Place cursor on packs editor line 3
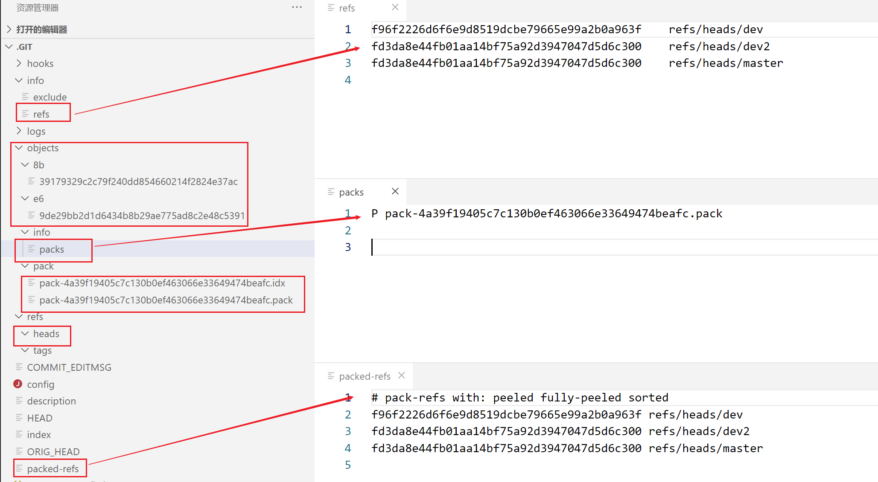The height and width of the screenshot is (482, 878). (x=624, y=247)
